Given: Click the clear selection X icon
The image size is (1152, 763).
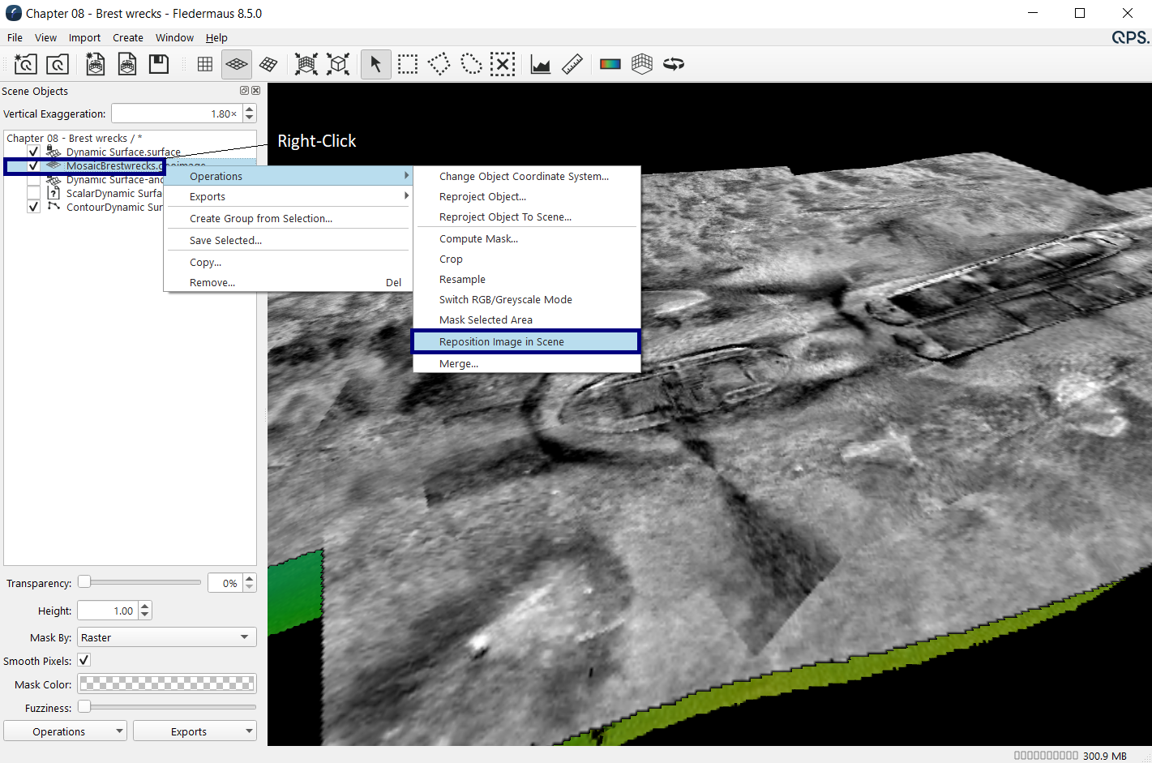Looking at the screenshot, I should (503, 64).
